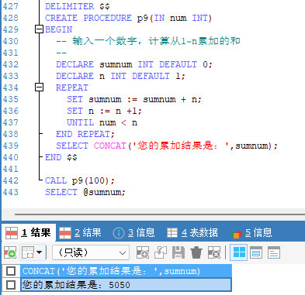The height and width of the screenshot is (295, 305).
Task: Click the export result set icon
Action: (10, 252)
